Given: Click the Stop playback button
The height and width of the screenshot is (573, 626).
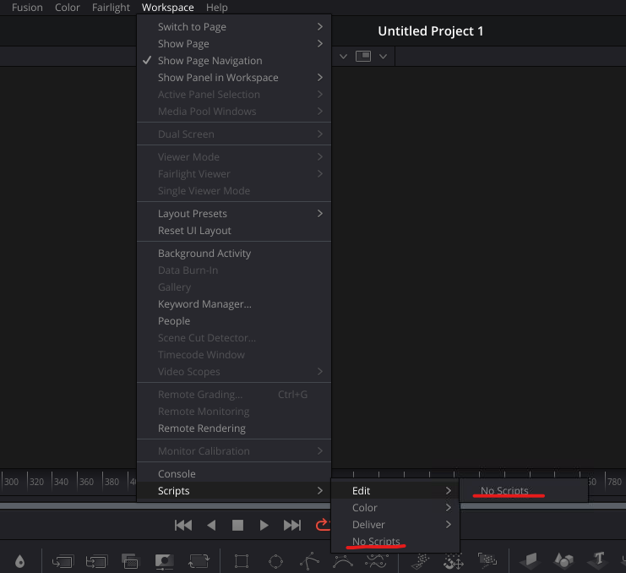Looking at the screenshot, I should click(237, 525).
